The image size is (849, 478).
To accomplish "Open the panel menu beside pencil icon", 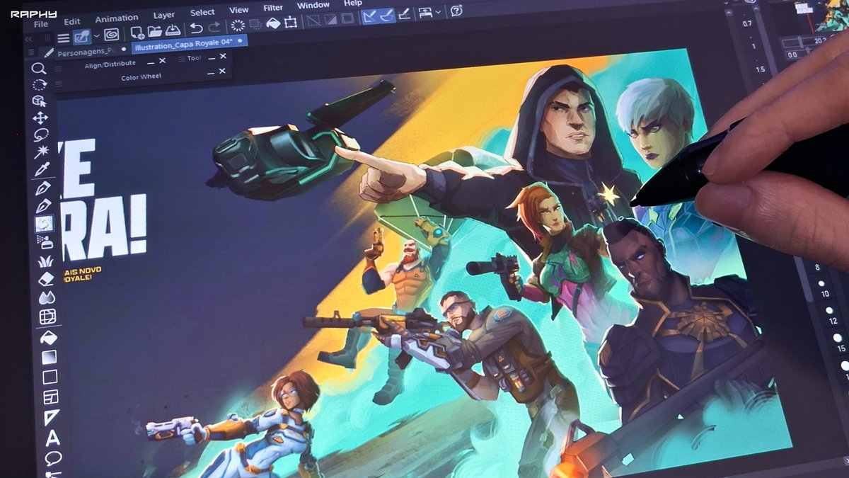I will (x=30, y=53).
